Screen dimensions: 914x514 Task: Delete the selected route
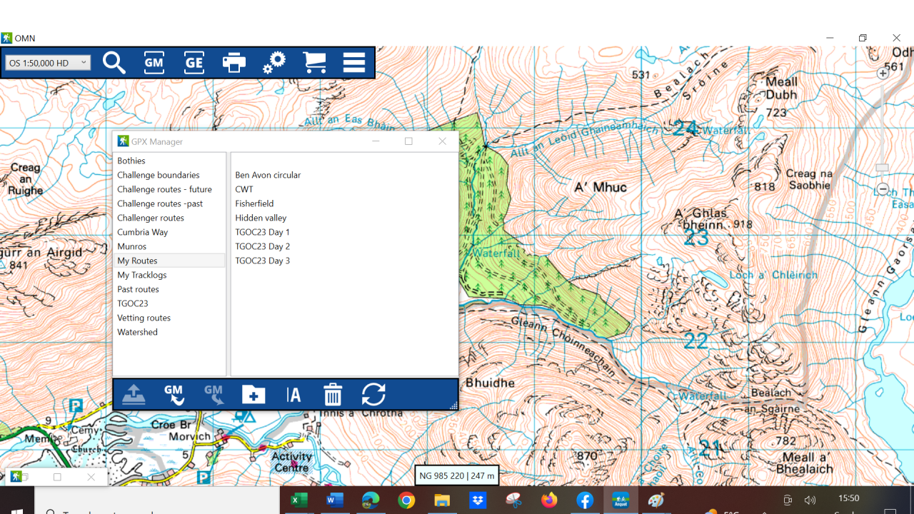tap(333, 394)
